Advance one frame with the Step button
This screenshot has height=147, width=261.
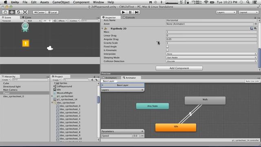tap(137, 12)
